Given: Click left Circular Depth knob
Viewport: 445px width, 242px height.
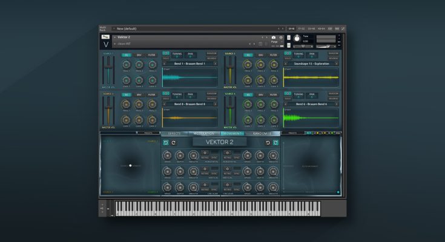Looking at the screenshot, I should (x=180, y=188).
